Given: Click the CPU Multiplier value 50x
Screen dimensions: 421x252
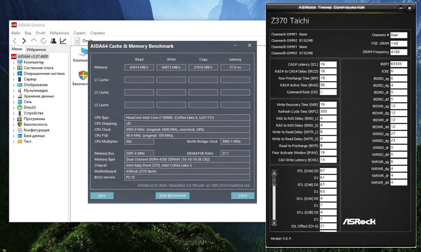Looking at the screenshot, I should tap(139, 141).
